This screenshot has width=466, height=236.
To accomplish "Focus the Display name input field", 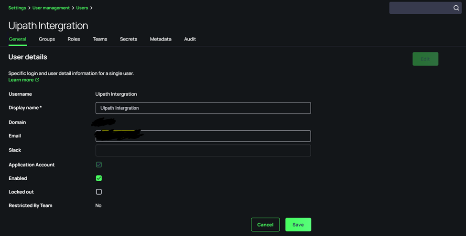I will pos(203,108).
